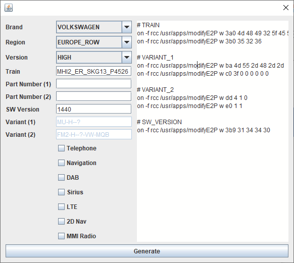Click the '# VARIANT_2' heading in output
Image resolution: width=294 pixels, height=263 pixels.
(155, 90)
